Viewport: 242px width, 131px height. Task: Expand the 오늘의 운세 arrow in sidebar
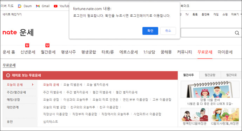click(33, 85)
